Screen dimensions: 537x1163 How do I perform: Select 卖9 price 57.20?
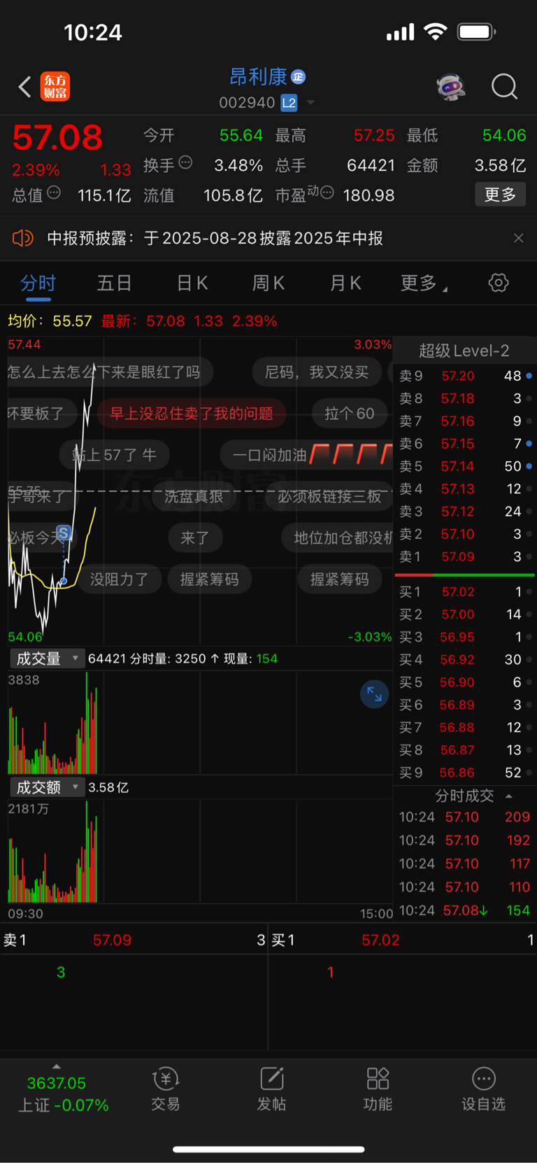click(x=458, y=376)
